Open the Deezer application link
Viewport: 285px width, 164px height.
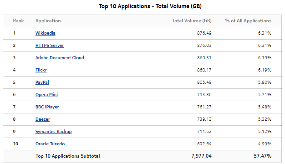(42, 119)
